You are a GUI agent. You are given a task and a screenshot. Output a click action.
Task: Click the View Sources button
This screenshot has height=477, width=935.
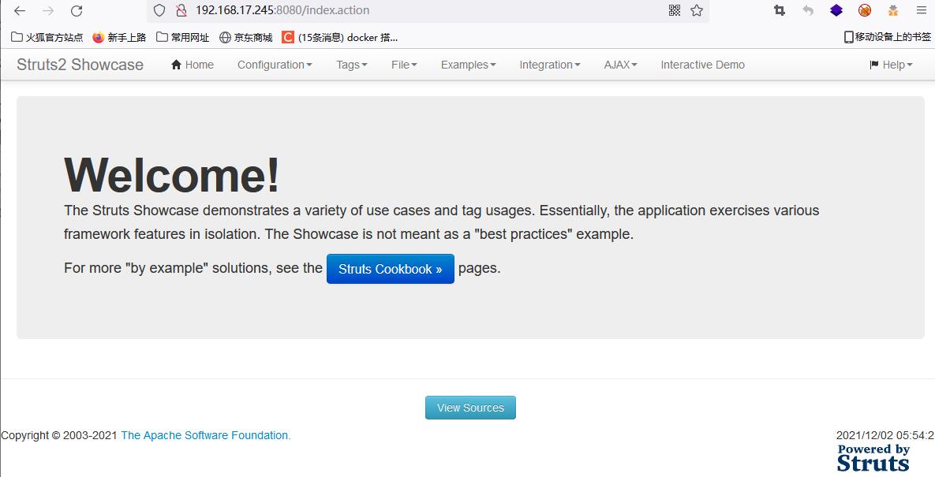tap(470, 408)
